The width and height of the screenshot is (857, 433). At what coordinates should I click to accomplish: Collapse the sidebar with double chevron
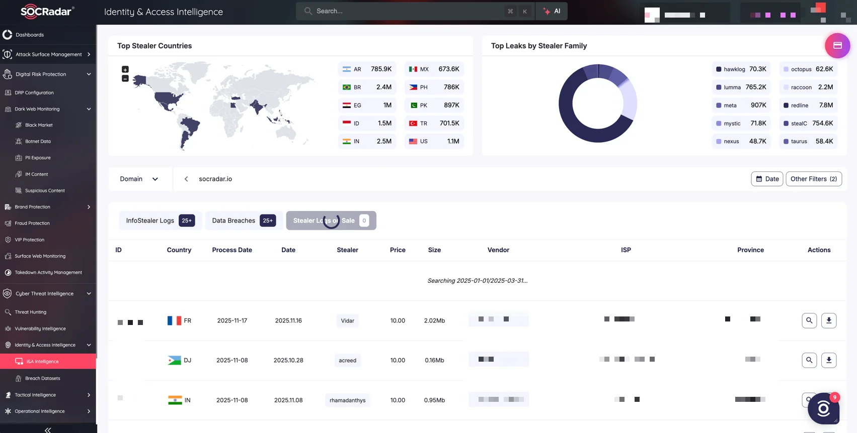(48, 429)
